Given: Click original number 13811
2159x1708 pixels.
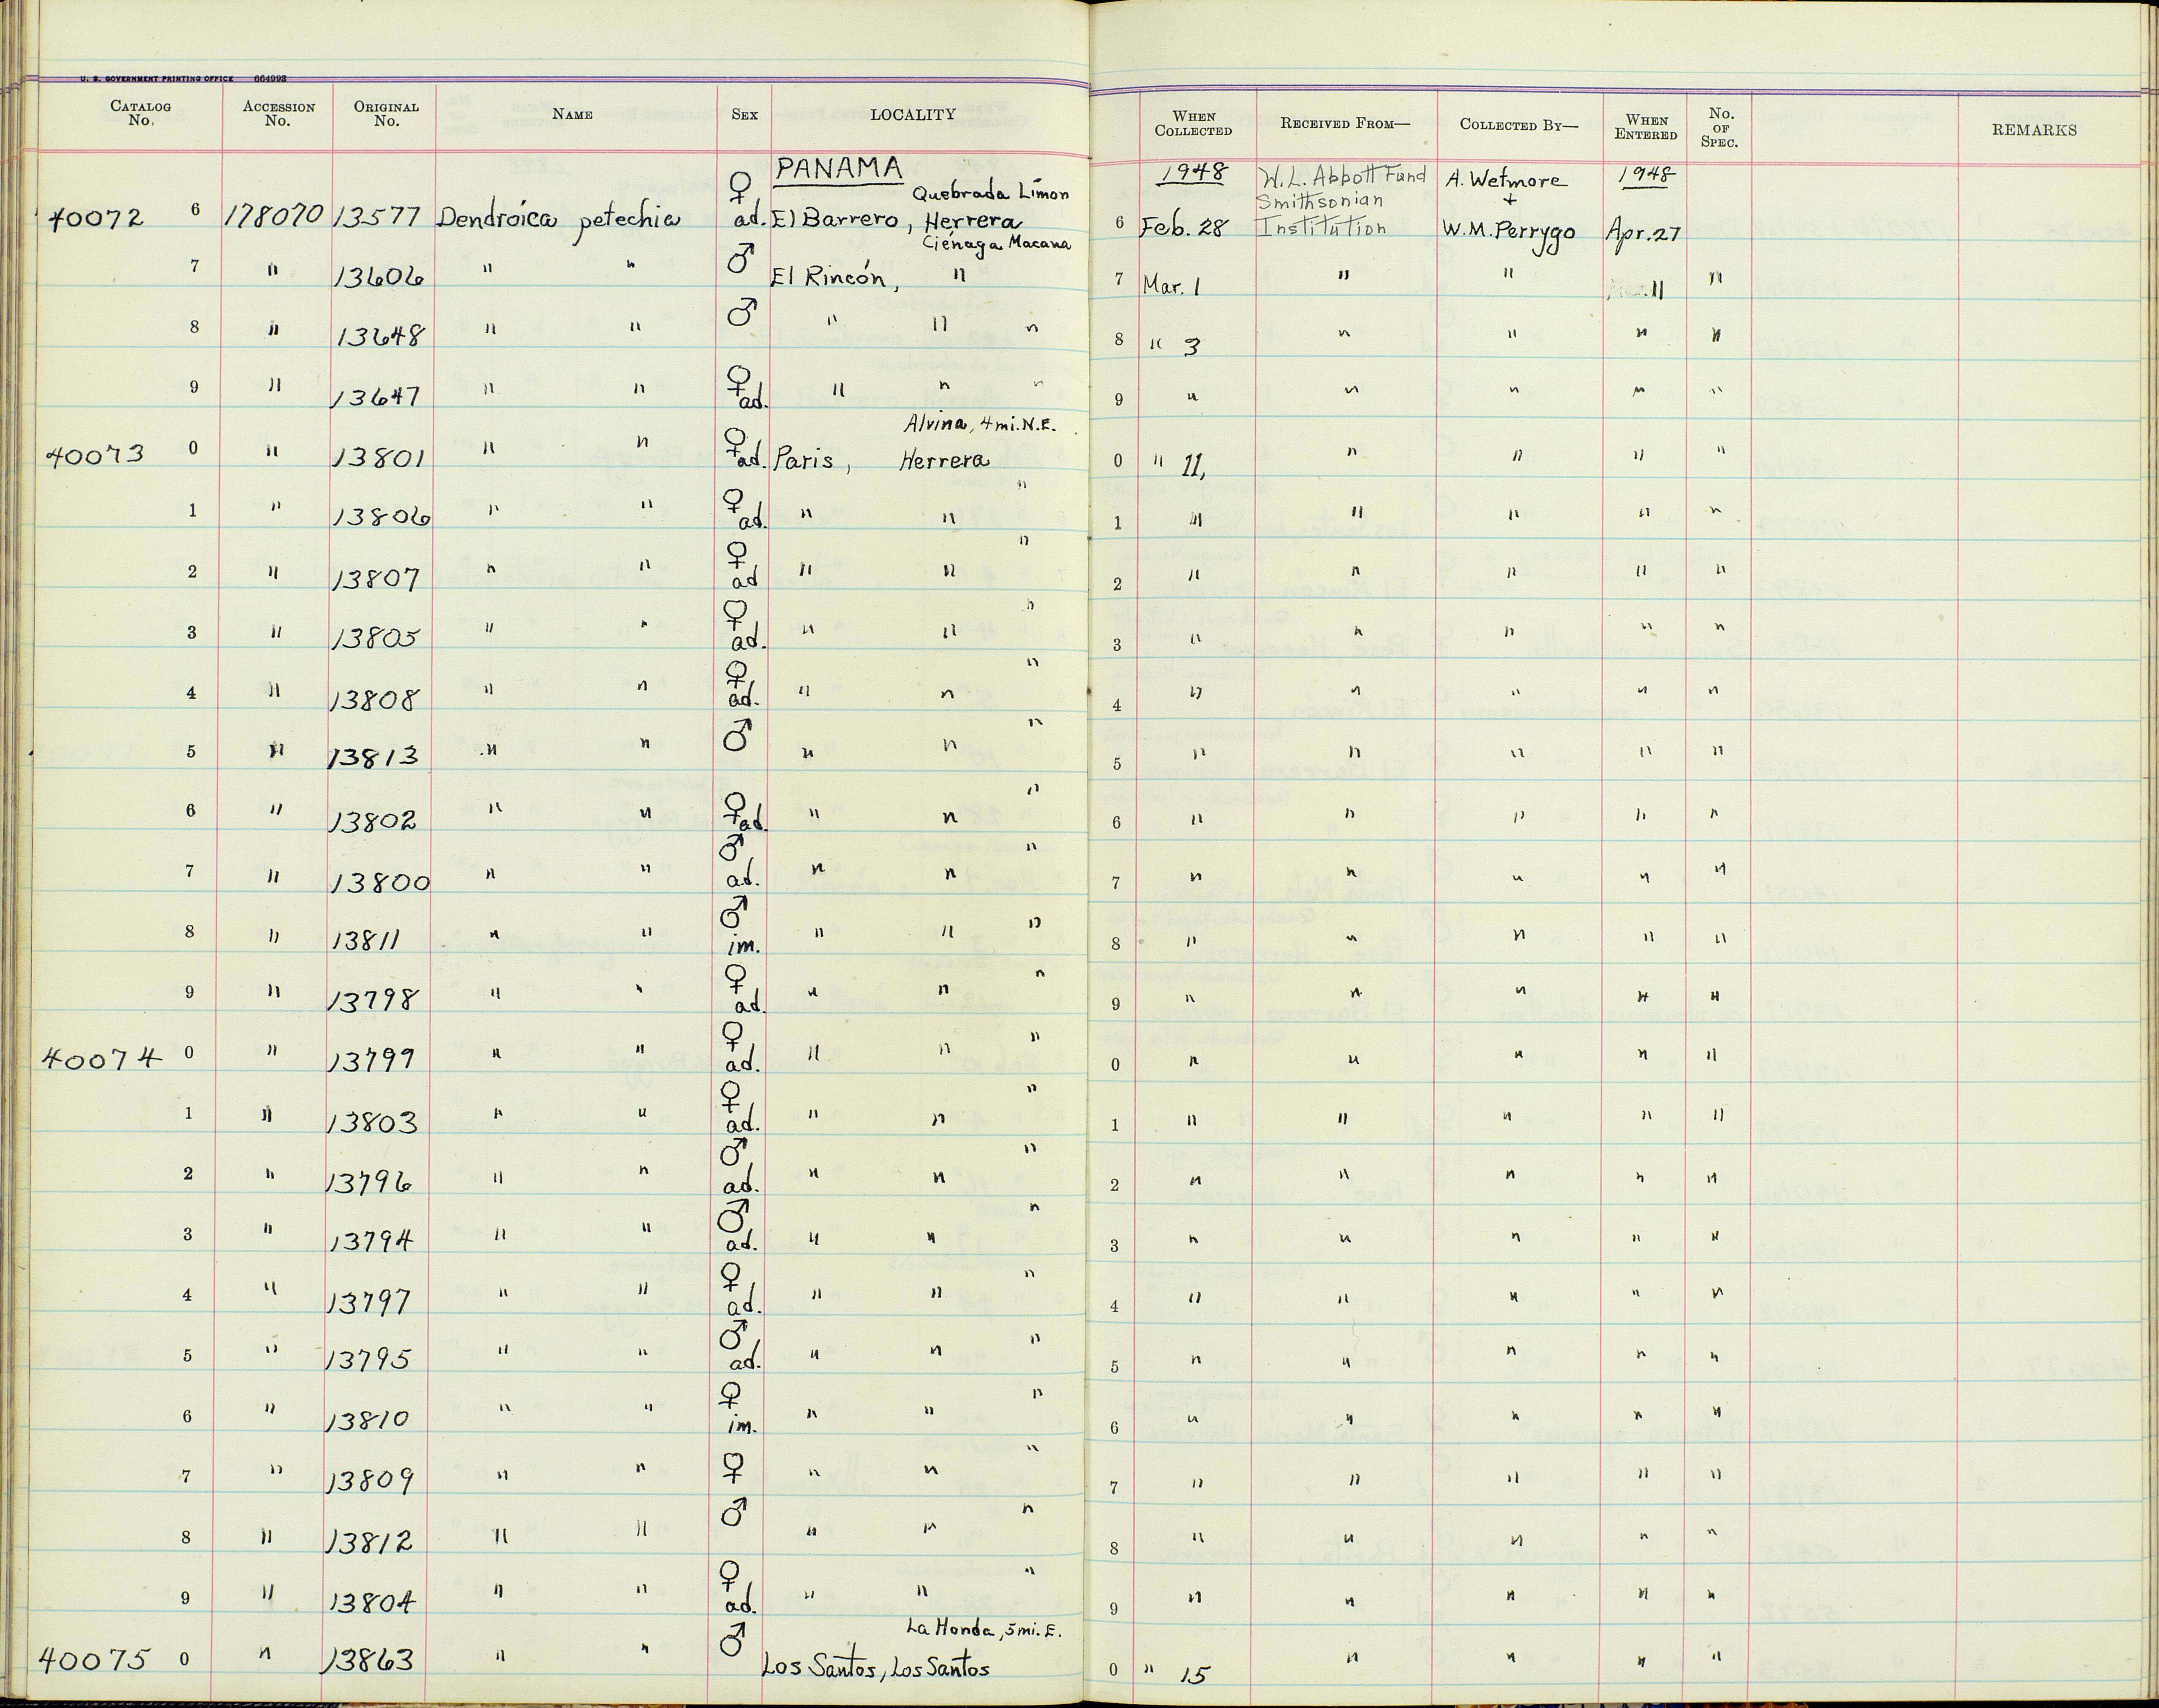Looking at the screenshot, I should click(x=367, y=941).
